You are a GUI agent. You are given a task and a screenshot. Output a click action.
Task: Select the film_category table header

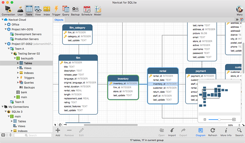pyautogui.click(x=77, y=28)
